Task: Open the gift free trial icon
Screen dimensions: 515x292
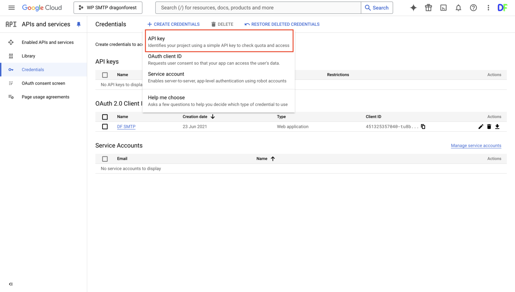Action: pyautogui.click(x=428, y=8)
